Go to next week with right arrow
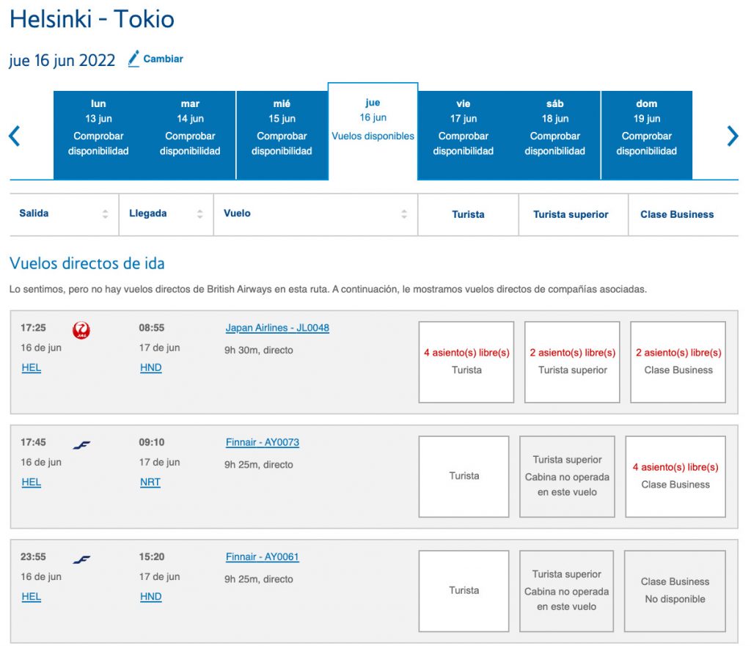 pos(733,136)
